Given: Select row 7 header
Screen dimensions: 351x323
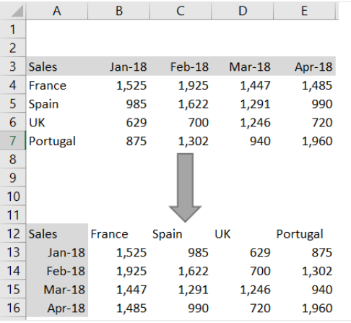Looking at the screenshot, I should (x=13, y=141).
